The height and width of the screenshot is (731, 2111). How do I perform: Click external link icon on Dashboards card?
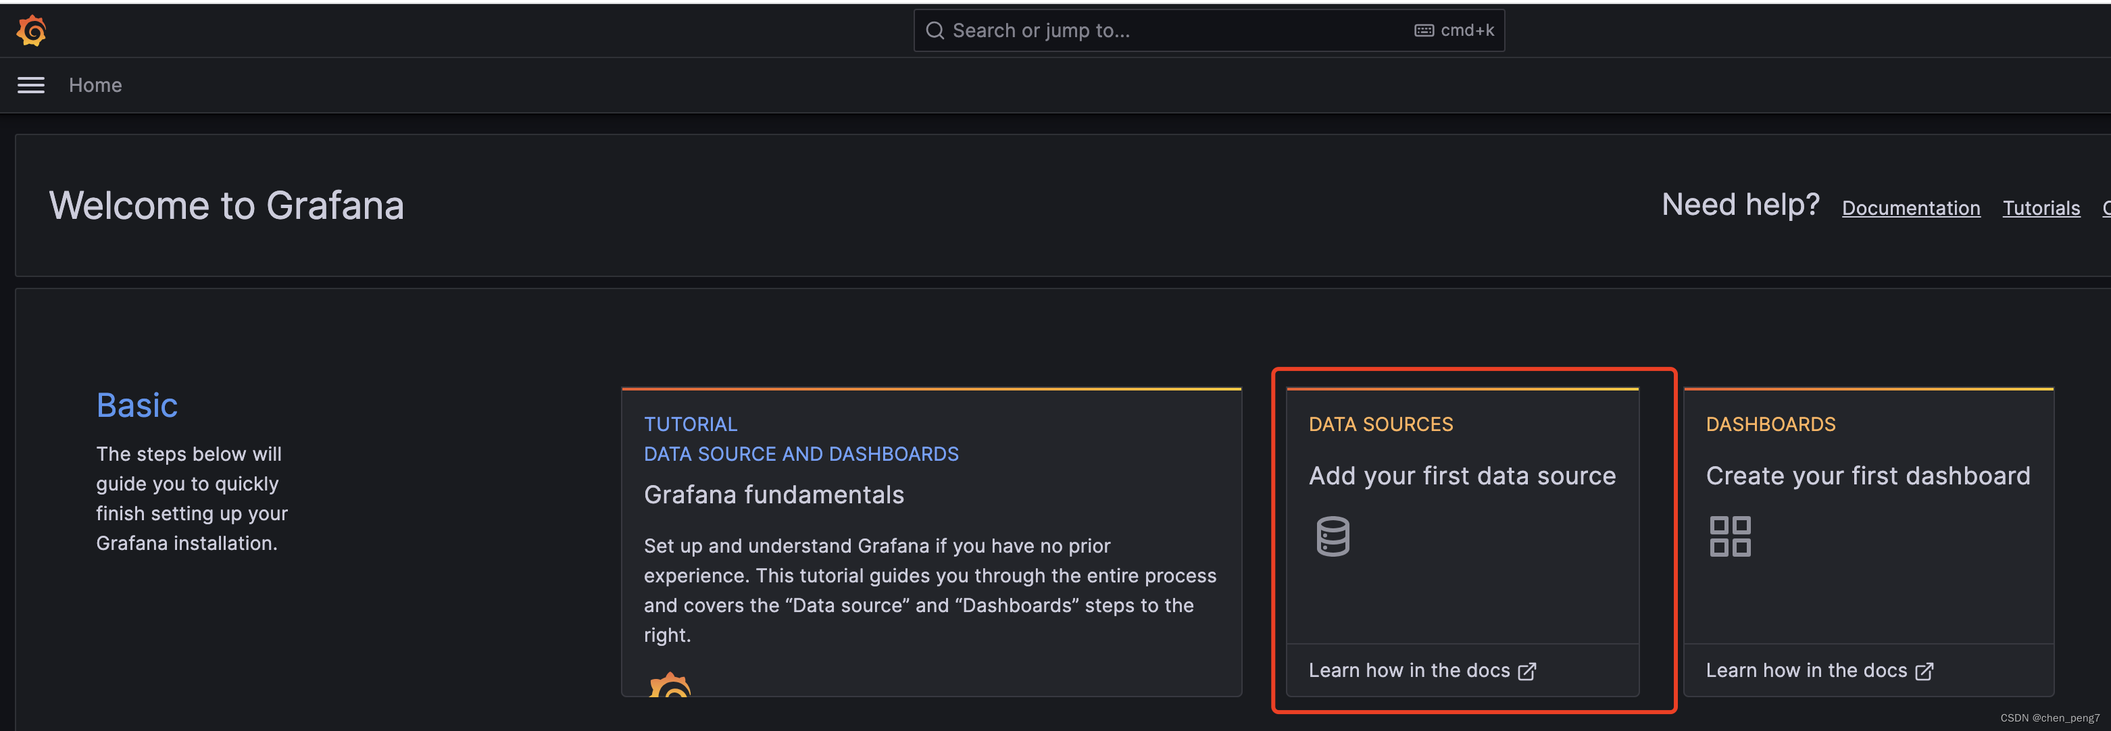(x=1924, y=671)
